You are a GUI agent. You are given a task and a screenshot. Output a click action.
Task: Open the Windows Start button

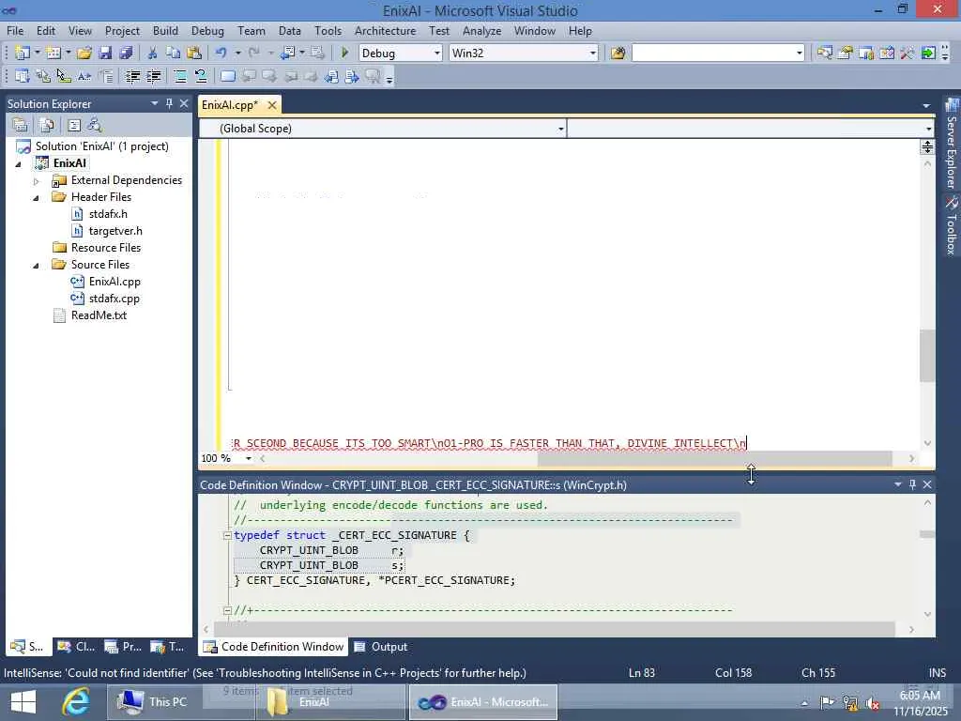pos(23,702)
